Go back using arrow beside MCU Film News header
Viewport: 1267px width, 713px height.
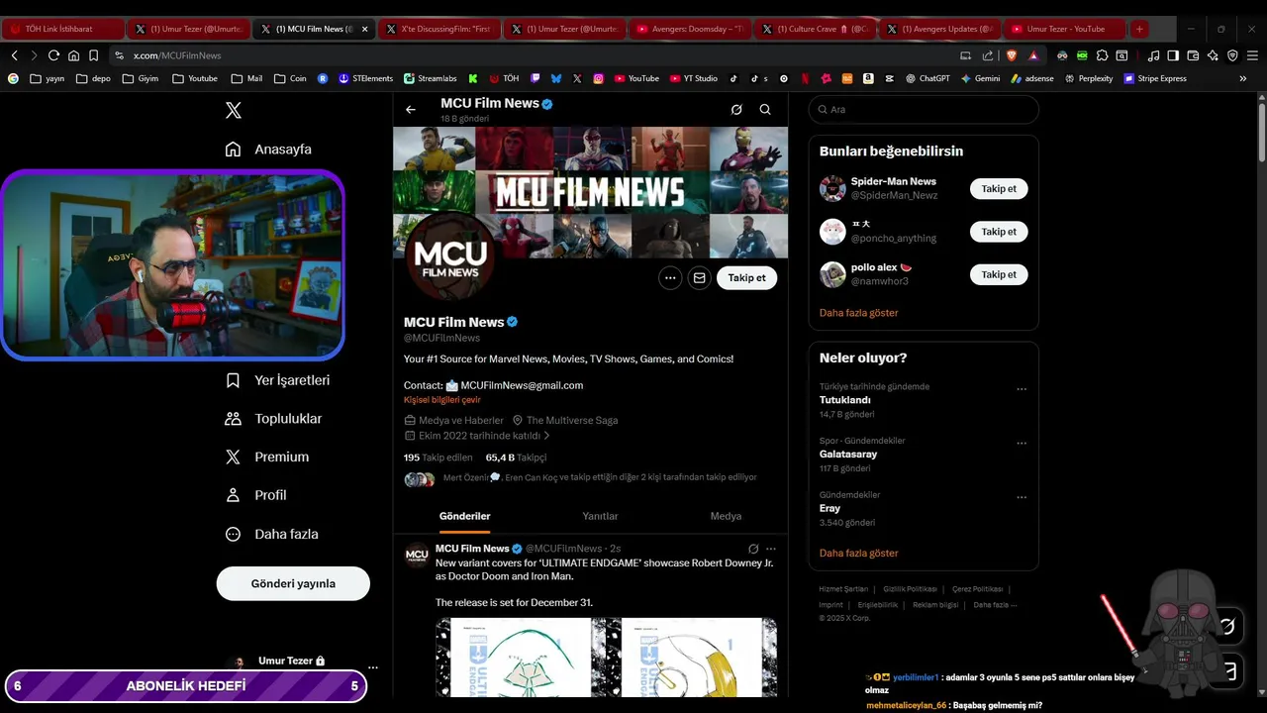pyautogui.click(x=411, y=110)
